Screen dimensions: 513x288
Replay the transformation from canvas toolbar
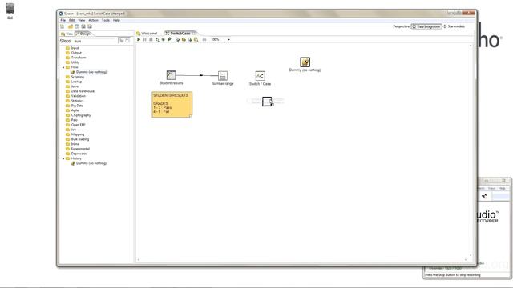[169, 39]
